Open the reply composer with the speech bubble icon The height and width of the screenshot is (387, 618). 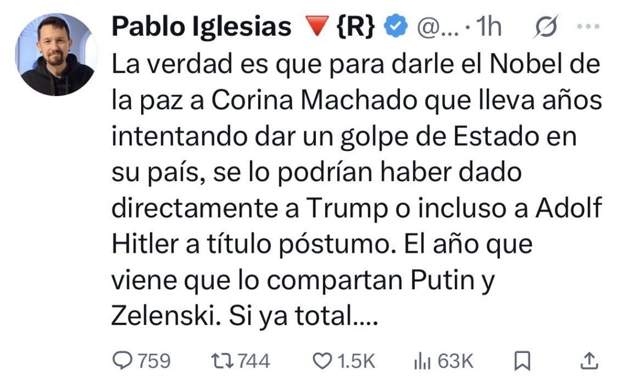(123, 360)
